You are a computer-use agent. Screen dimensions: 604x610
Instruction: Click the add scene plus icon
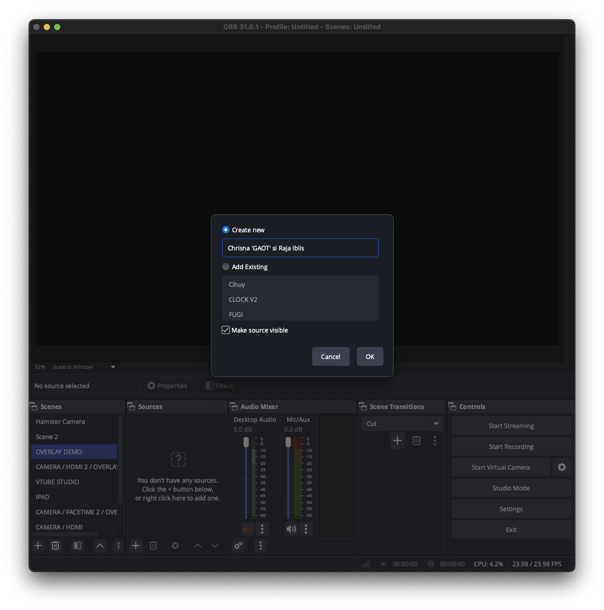pos(38,546)
